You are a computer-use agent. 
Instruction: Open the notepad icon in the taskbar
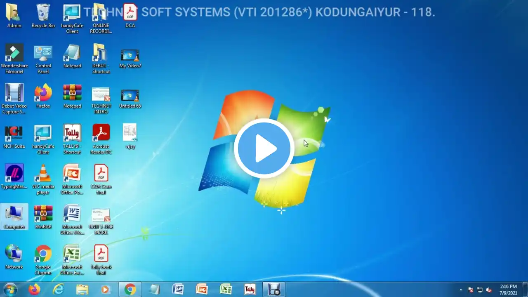pyautogui.click(x=154, y=290)
